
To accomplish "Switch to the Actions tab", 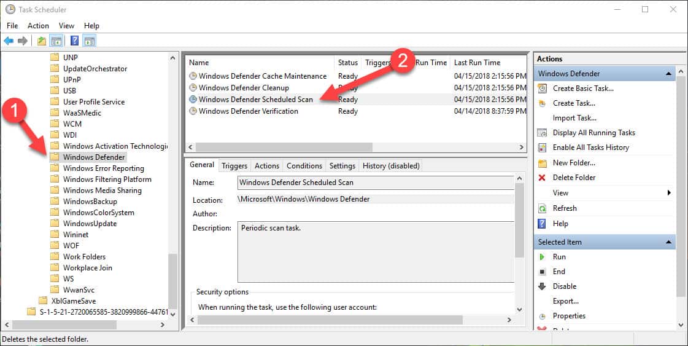I will point(267,166).
